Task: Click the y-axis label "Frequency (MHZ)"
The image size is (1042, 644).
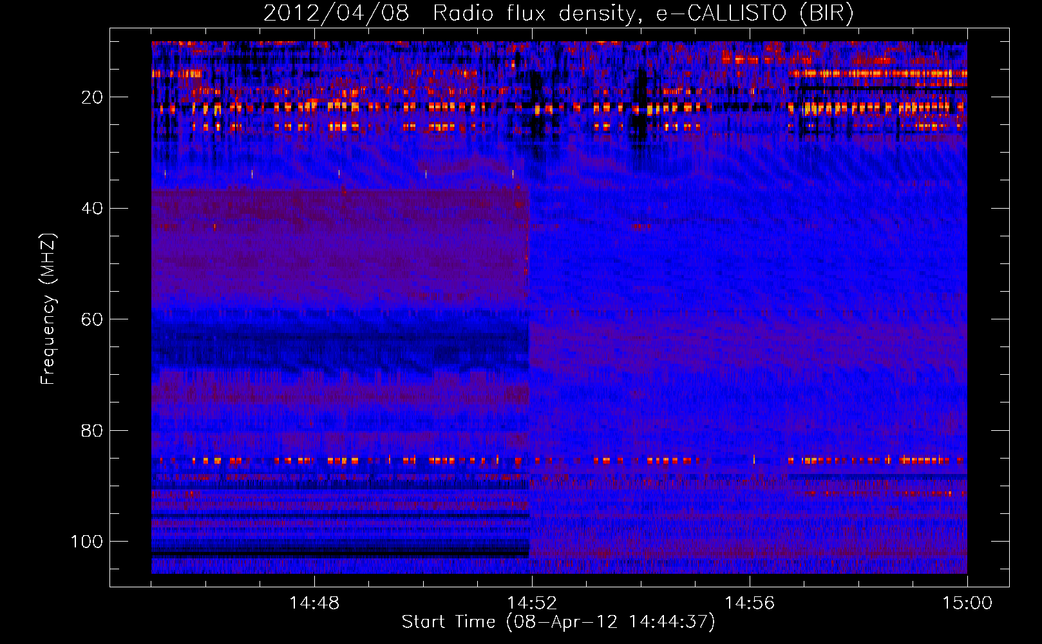Action: pos(48,308)
